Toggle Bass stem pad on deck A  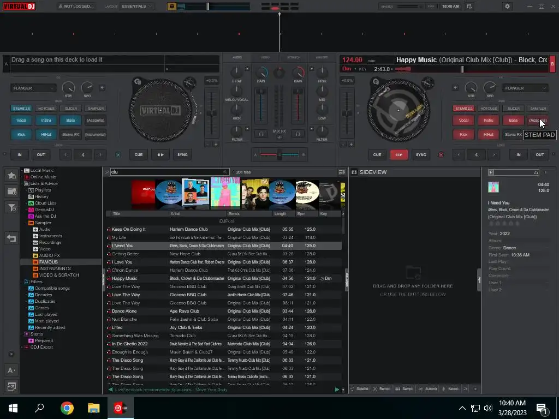(x=70, y=121)
